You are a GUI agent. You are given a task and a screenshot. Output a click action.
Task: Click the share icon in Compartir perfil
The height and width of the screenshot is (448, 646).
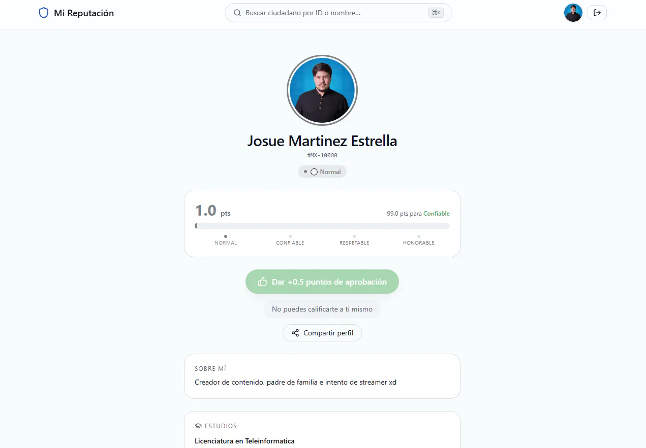point(295,333)
